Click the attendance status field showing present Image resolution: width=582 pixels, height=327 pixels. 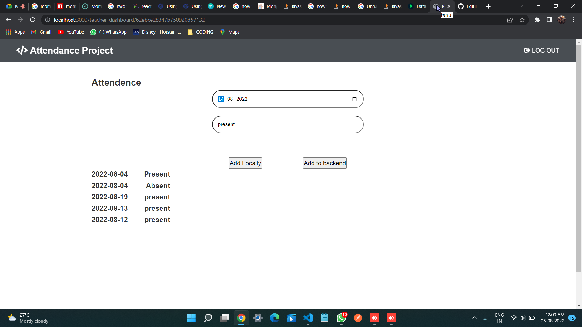(288, 124)
